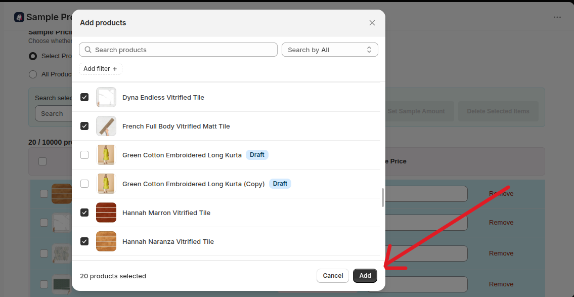
Task: Uncheck Hannah Naranza Vitrified Tile
Action: coord(84,241)
